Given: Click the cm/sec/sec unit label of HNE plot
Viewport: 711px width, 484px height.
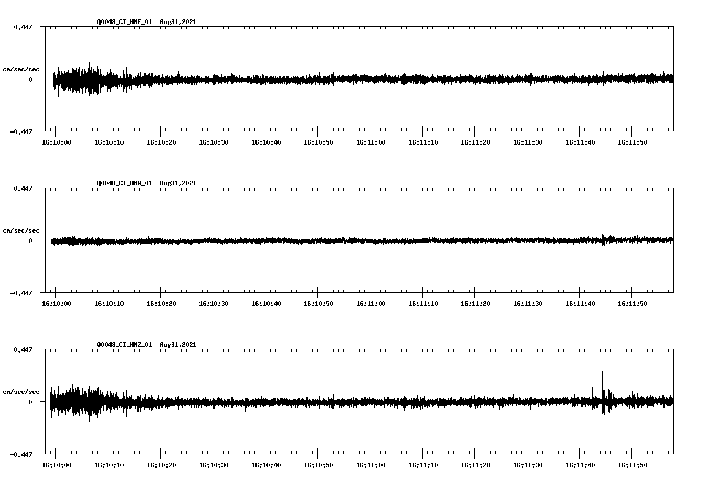Looking at the screenshot, I should pos(21,69).
